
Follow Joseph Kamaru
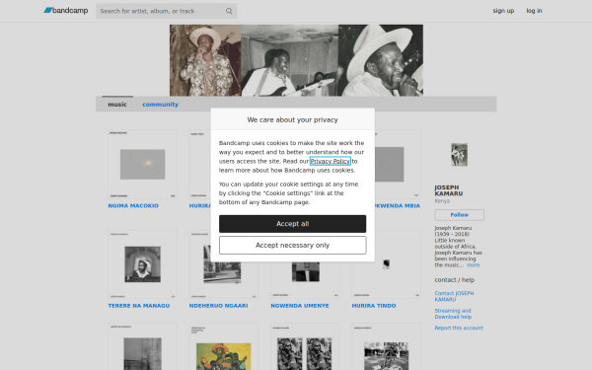pyautogui.click(x=460, y=215)
